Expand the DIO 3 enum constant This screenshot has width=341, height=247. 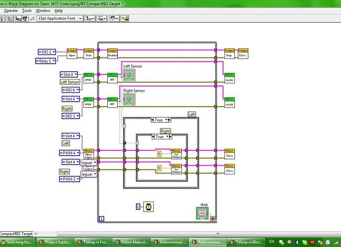71,116
